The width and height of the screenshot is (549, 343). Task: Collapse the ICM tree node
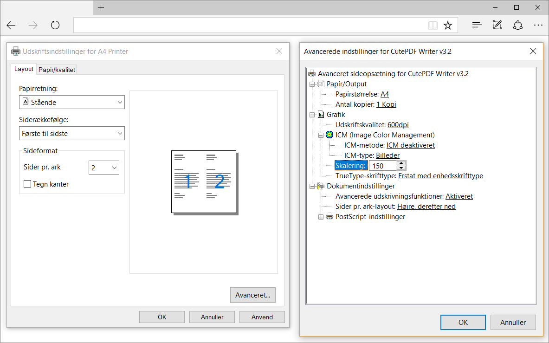(x=321, y=135)
